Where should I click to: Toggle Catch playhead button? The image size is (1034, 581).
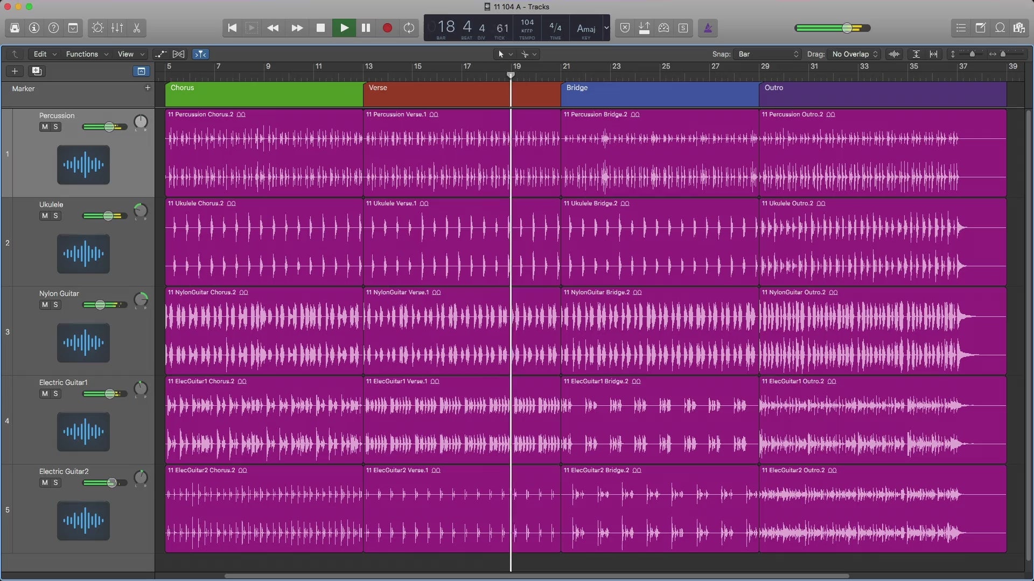(x=200, y=54)
